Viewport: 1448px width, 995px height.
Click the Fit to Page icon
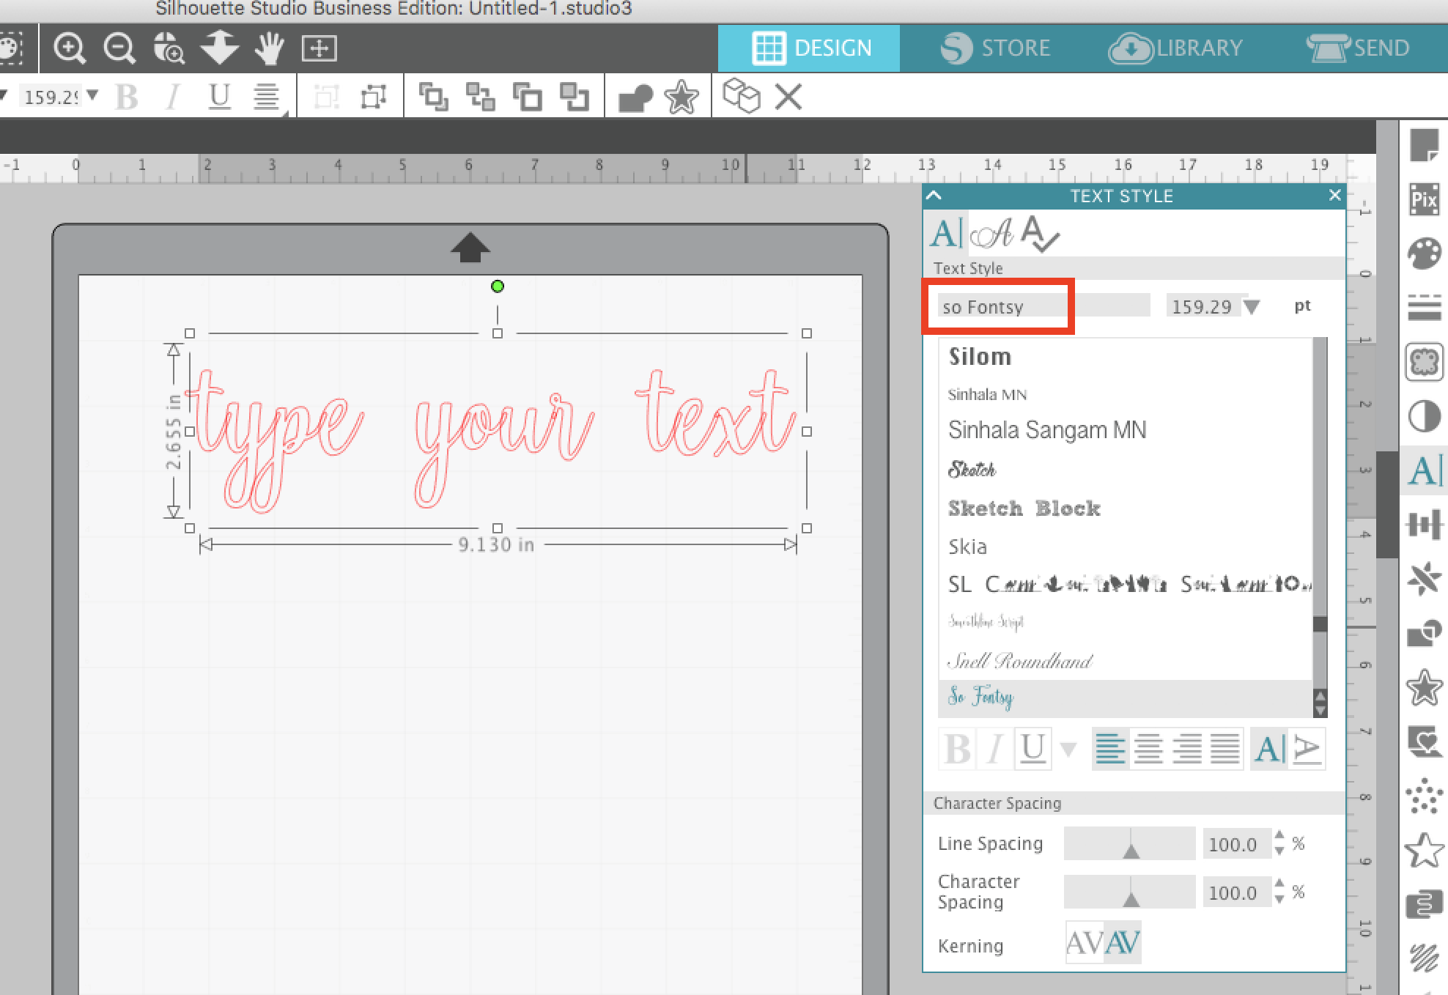coord(319,48)
